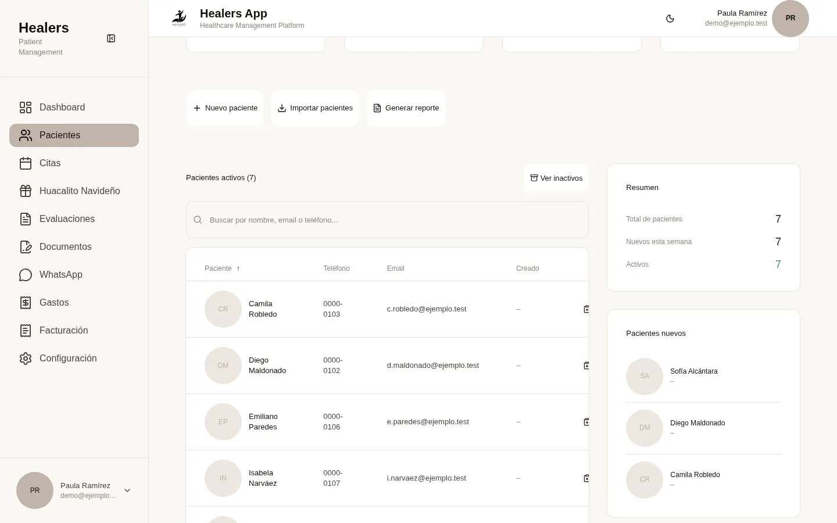
Task: Click the Documentos pencil-file icon
Action: (x=26, y=247)
